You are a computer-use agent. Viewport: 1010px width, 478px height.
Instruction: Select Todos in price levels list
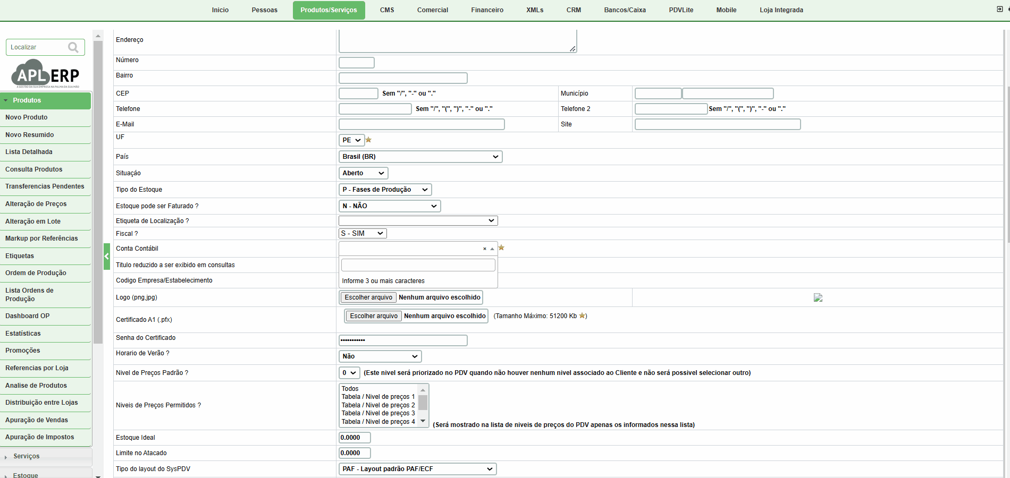click(379, 389)
